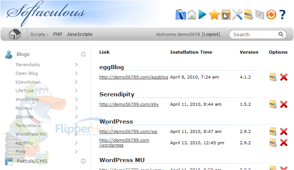Click the house Home icon in top toolbar
This screenshot has width=294, height=170.
(x=192, y=14)
